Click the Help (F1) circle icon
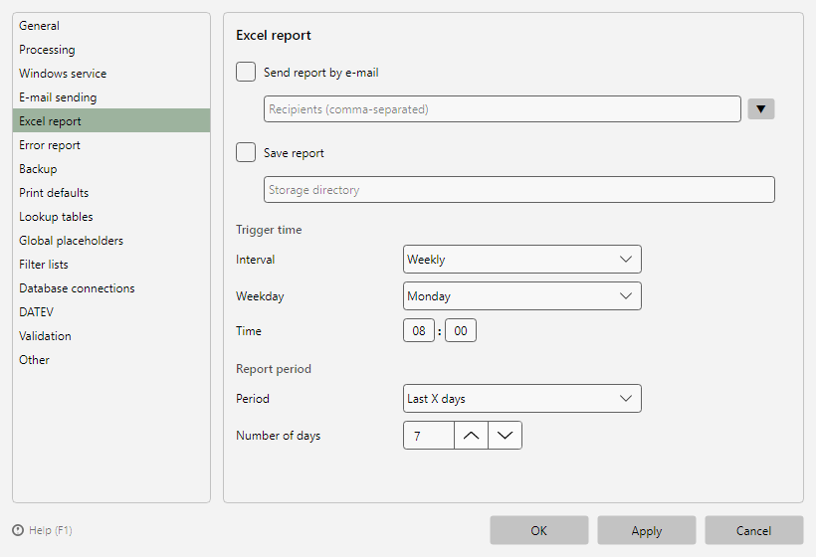Image resolution: width=816 pixels, height=557 pixels. pyautogui.click(x=18, y=530)
